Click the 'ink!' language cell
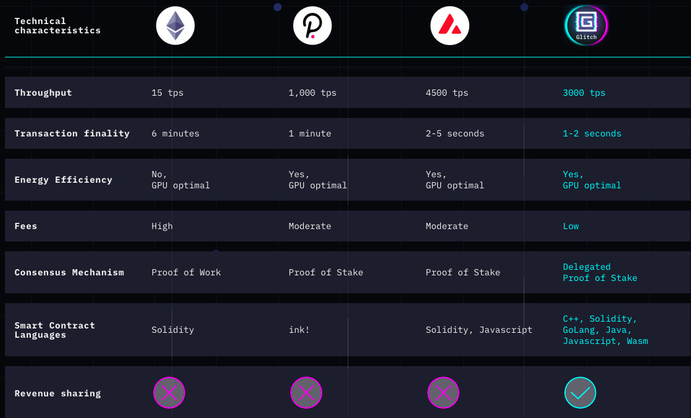 point(299,330)
